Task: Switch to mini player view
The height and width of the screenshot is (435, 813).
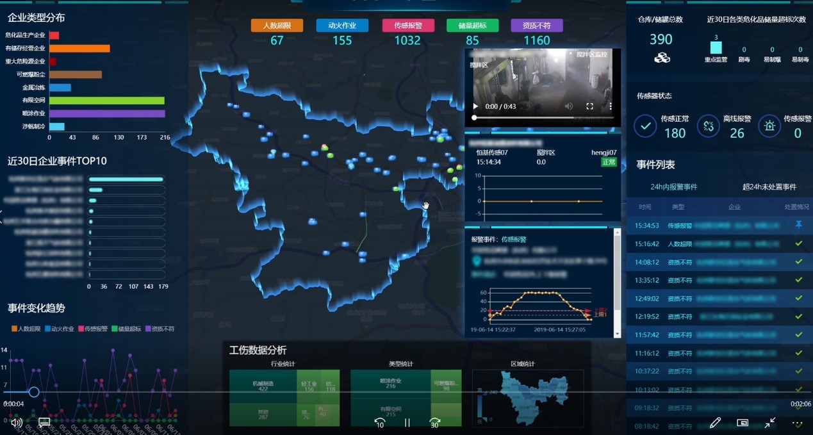Action: (x=743, y=423)
